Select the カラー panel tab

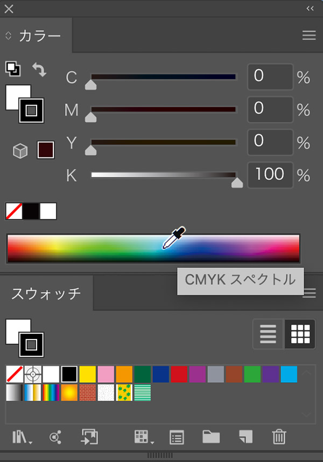(x=39, y=36)
